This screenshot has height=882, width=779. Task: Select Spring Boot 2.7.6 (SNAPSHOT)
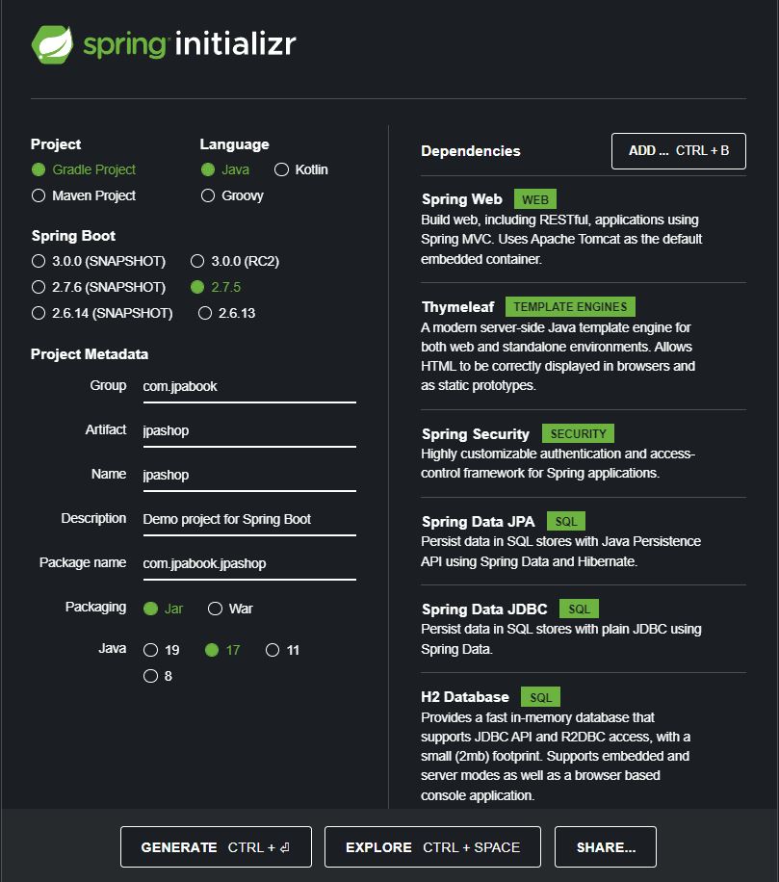(x=39, y=287)
